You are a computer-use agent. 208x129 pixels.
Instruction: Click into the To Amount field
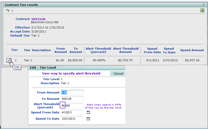(72, 99)
